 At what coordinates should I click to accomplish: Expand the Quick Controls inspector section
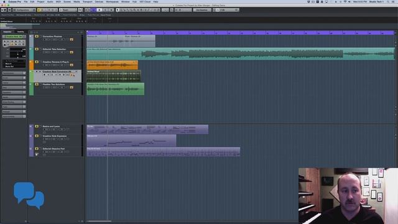click(x=14, y=116)
